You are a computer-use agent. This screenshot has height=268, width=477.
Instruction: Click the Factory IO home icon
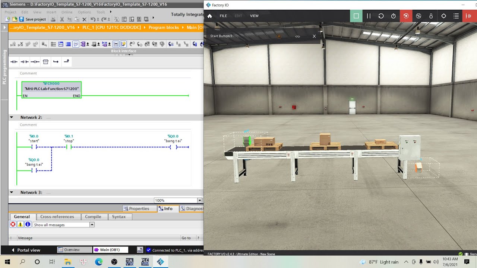209,16
